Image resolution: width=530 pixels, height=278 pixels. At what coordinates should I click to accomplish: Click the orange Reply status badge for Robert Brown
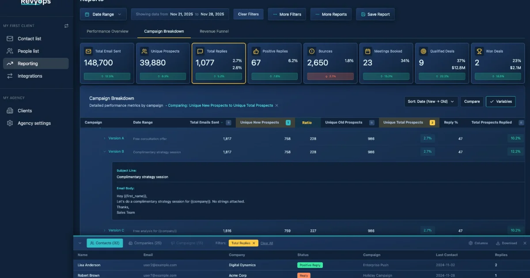coord(304,275)
